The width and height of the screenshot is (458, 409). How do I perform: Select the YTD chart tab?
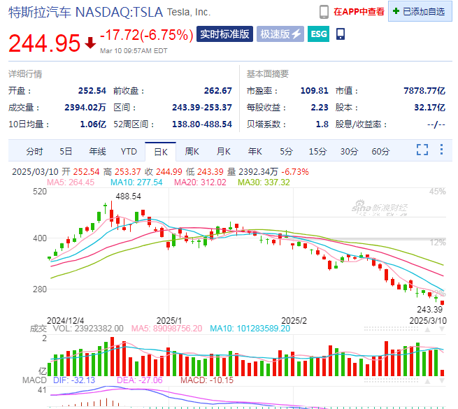tap(129, 151)
